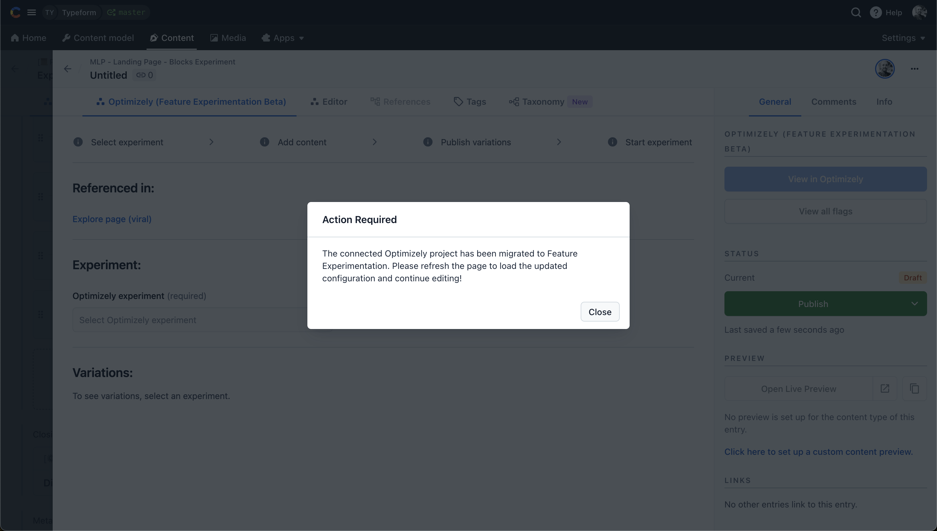Click info icon beside Add content
This screenshot has width=937, height=531.
(264, 142)
